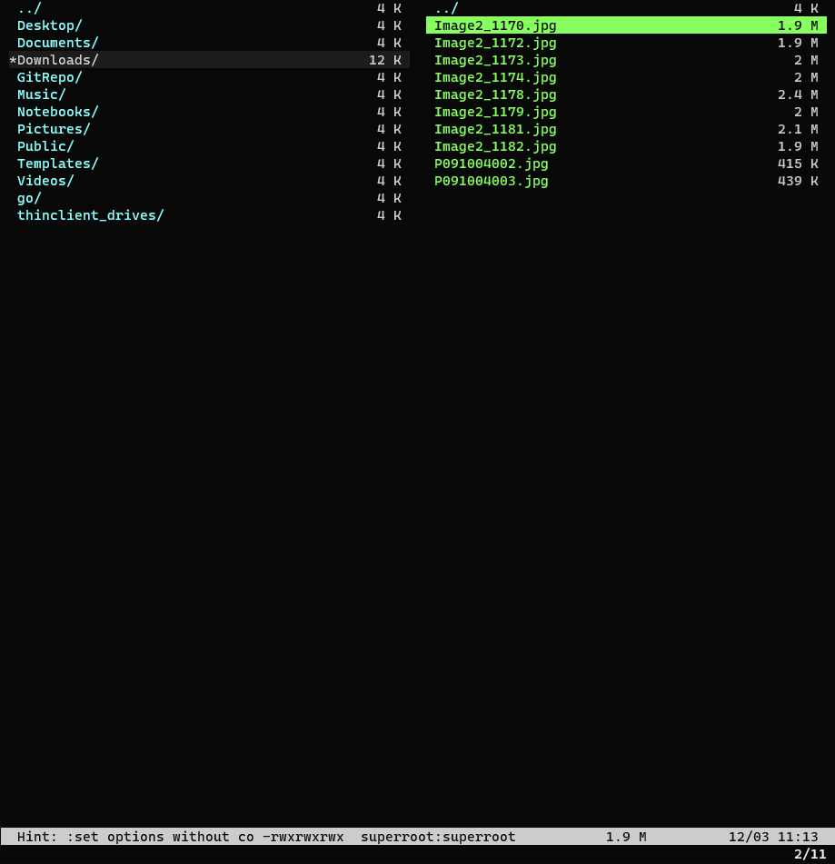Image resolution: width=835 pixels, height=864 pixels.
Task: Select the Music/ directory
Action: coord(209,94)
